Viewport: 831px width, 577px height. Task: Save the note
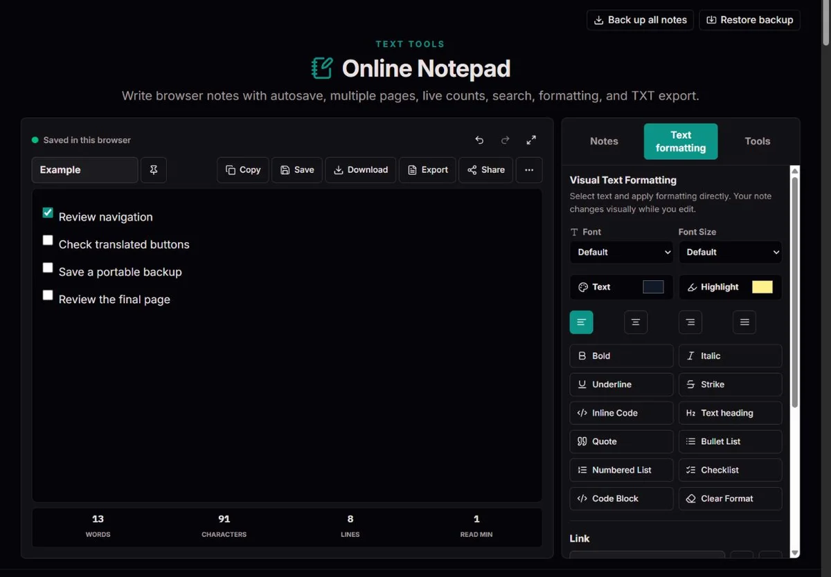[297, 170]
